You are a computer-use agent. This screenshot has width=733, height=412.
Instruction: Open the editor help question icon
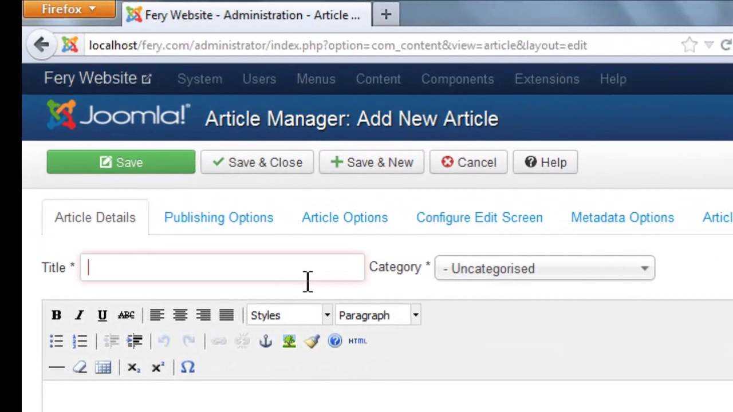(335, 341)
